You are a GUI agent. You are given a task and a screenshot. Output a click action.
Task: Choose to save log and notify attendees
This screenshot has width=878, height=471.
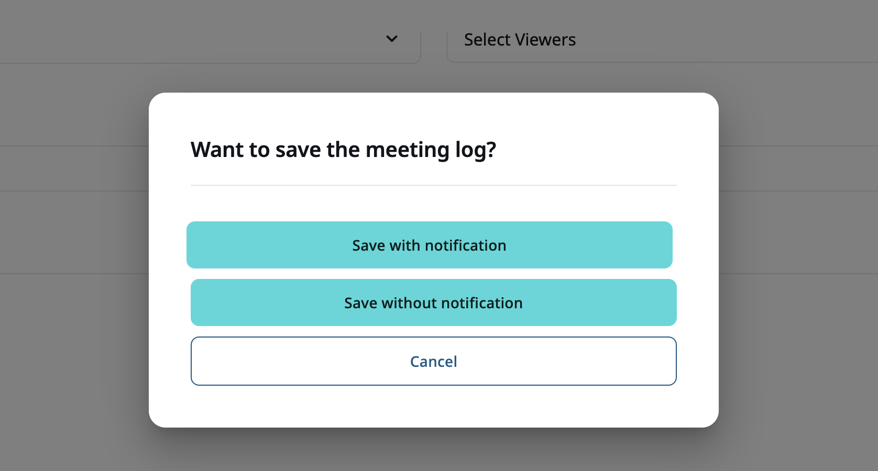(430, 245)
